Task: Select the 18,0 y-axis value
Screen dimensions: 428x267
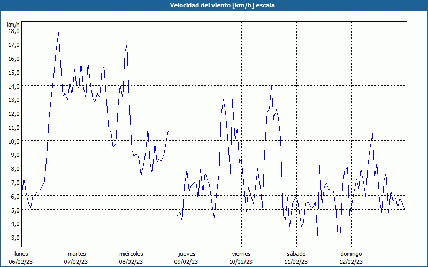Action: point(14,31)
